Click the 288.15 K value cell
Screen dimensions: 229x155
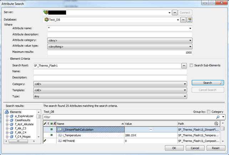pos(151,135)
